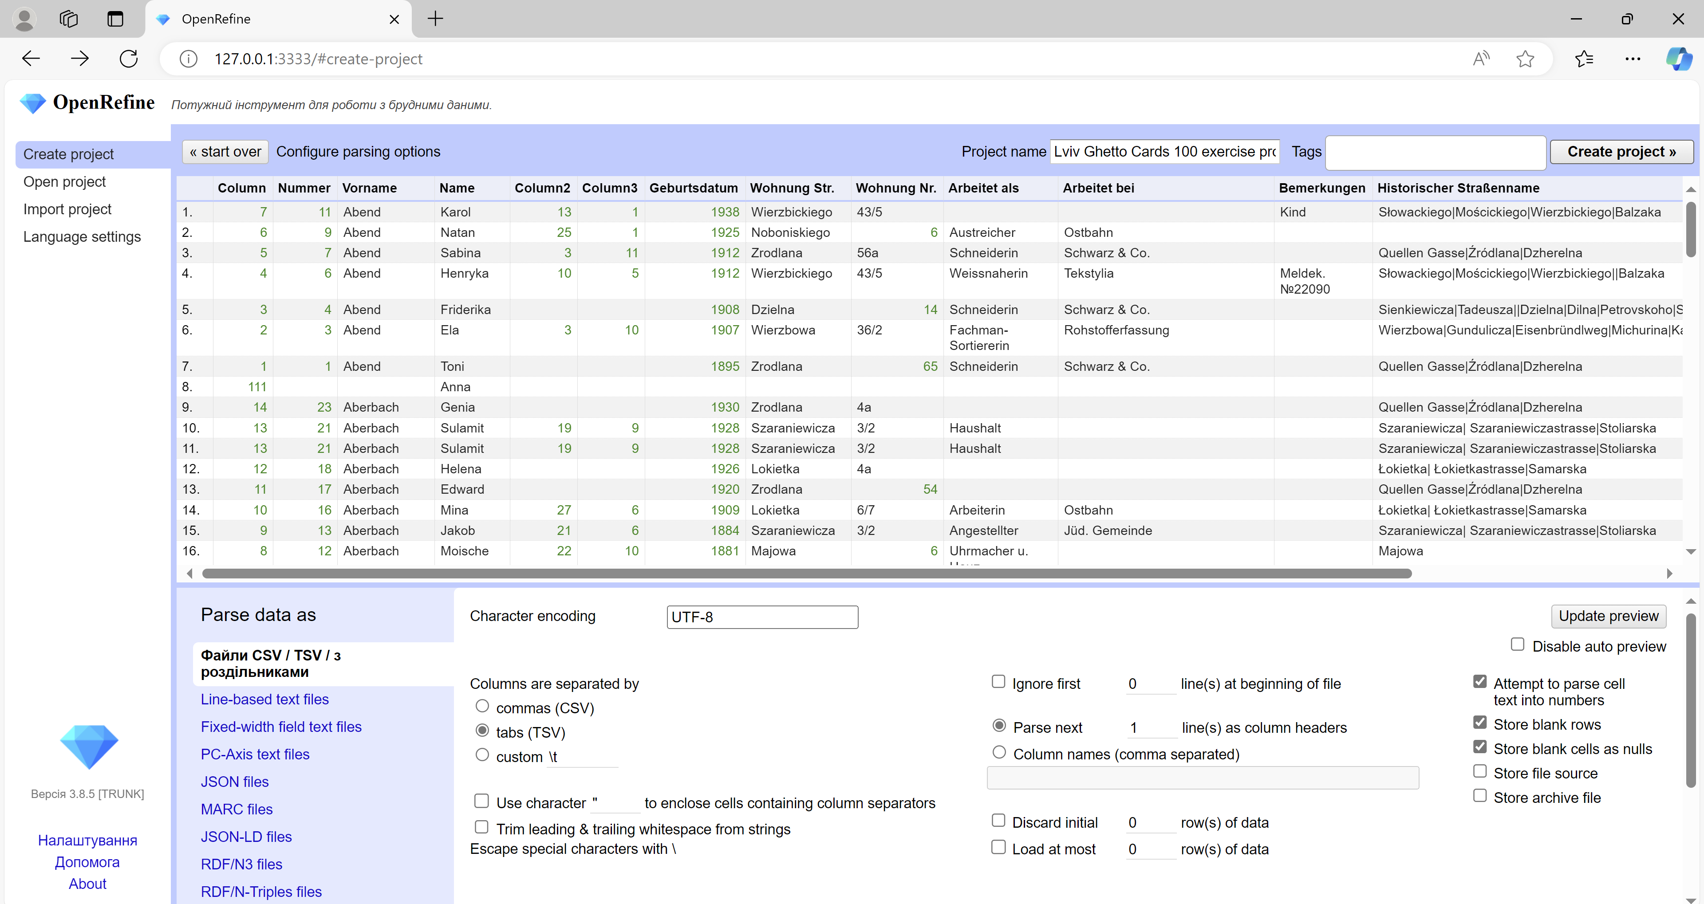The image size is (1704, 904).
Task: Click options panel scroll up arrow
Action: 1691,601
